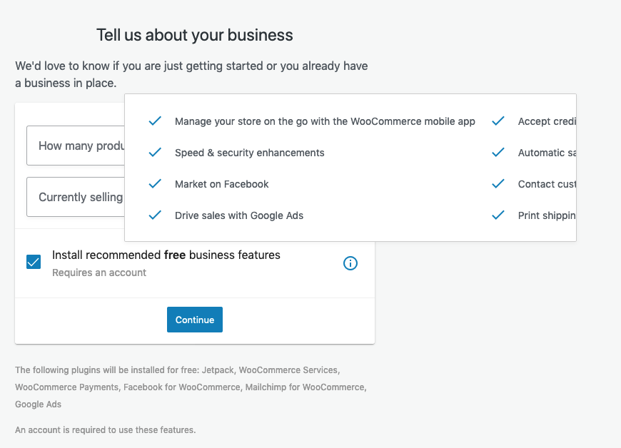Click the checkmark before "Print shippin…" feature

click(x=498, y=215)
